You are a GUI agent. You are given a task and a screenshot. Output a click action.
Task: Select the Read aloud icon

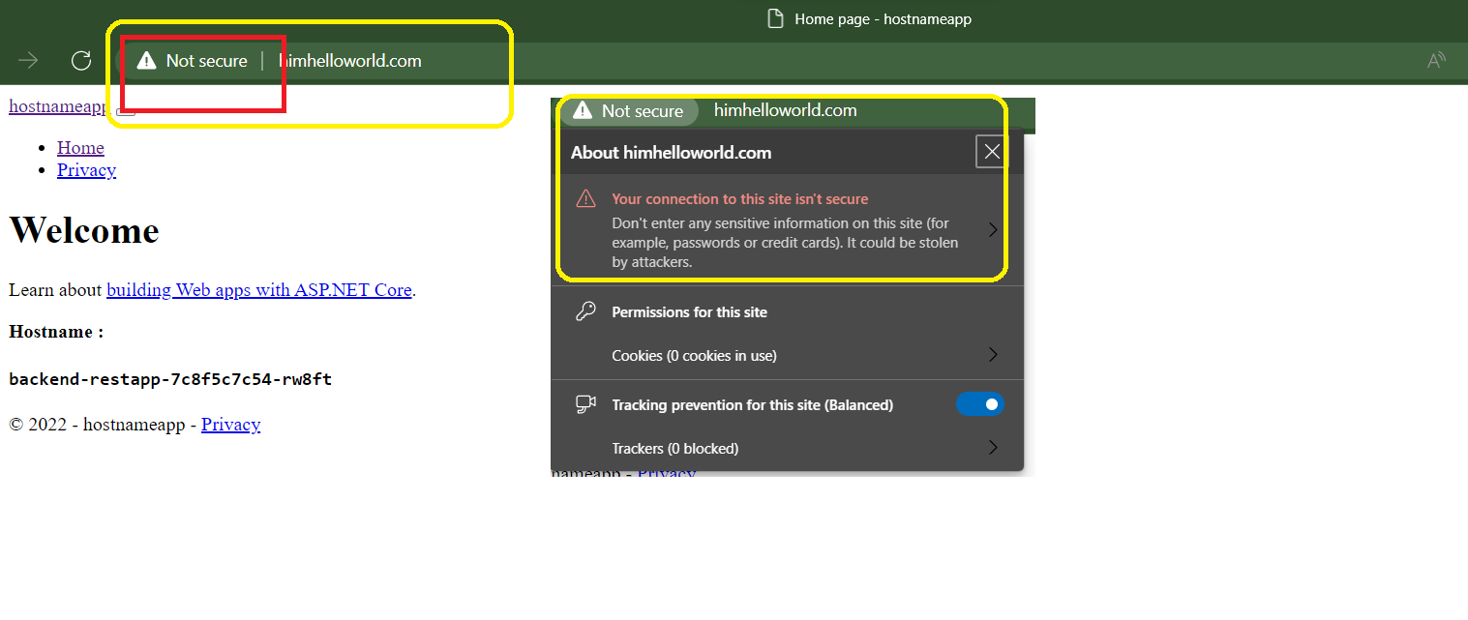pyautogui.click(x=1436, y=60)
